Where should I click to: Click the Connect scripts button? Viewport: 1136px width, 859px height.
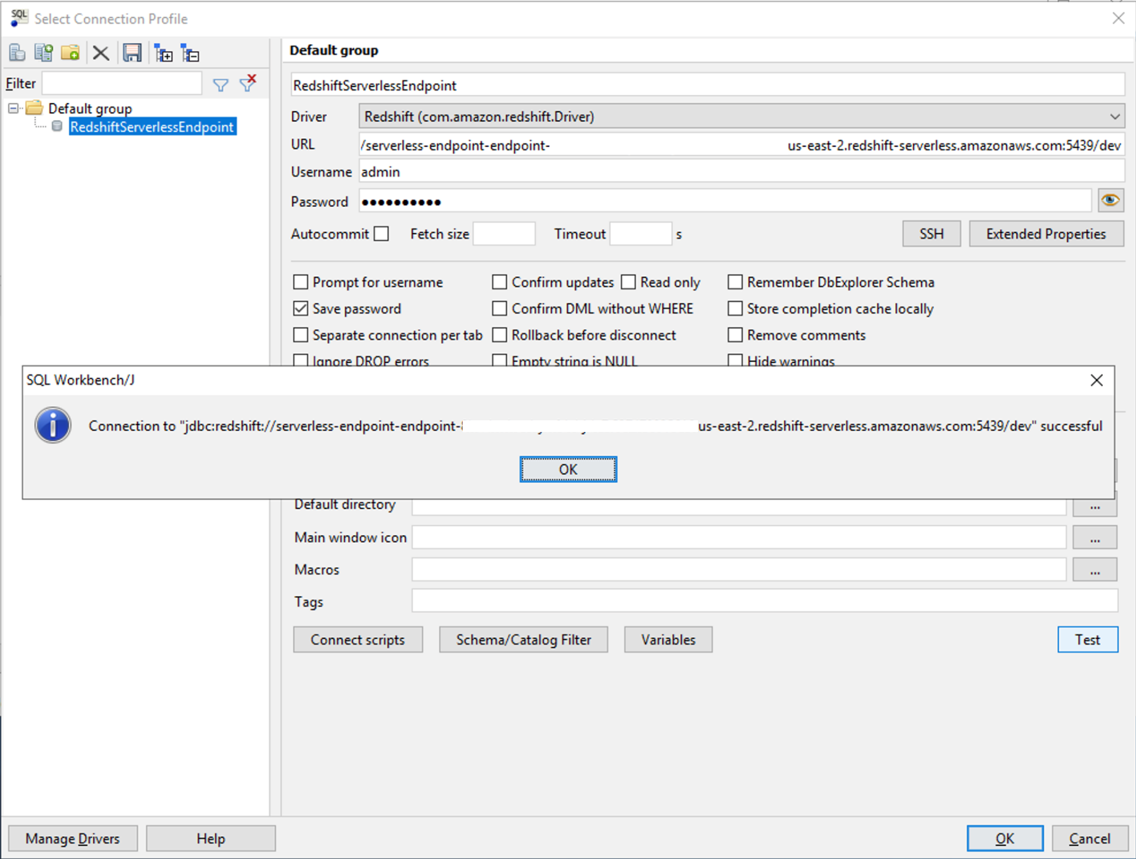pyautogui.click(x=358, y=640)
